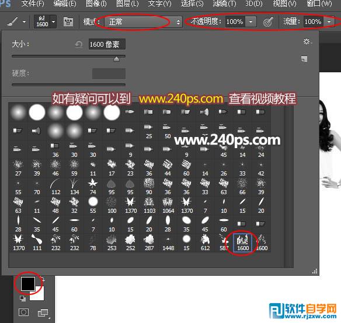This screenshot has width=341, height=323.
Task: Open brush preset picker gear menu
Action: [x=307, y=41]
